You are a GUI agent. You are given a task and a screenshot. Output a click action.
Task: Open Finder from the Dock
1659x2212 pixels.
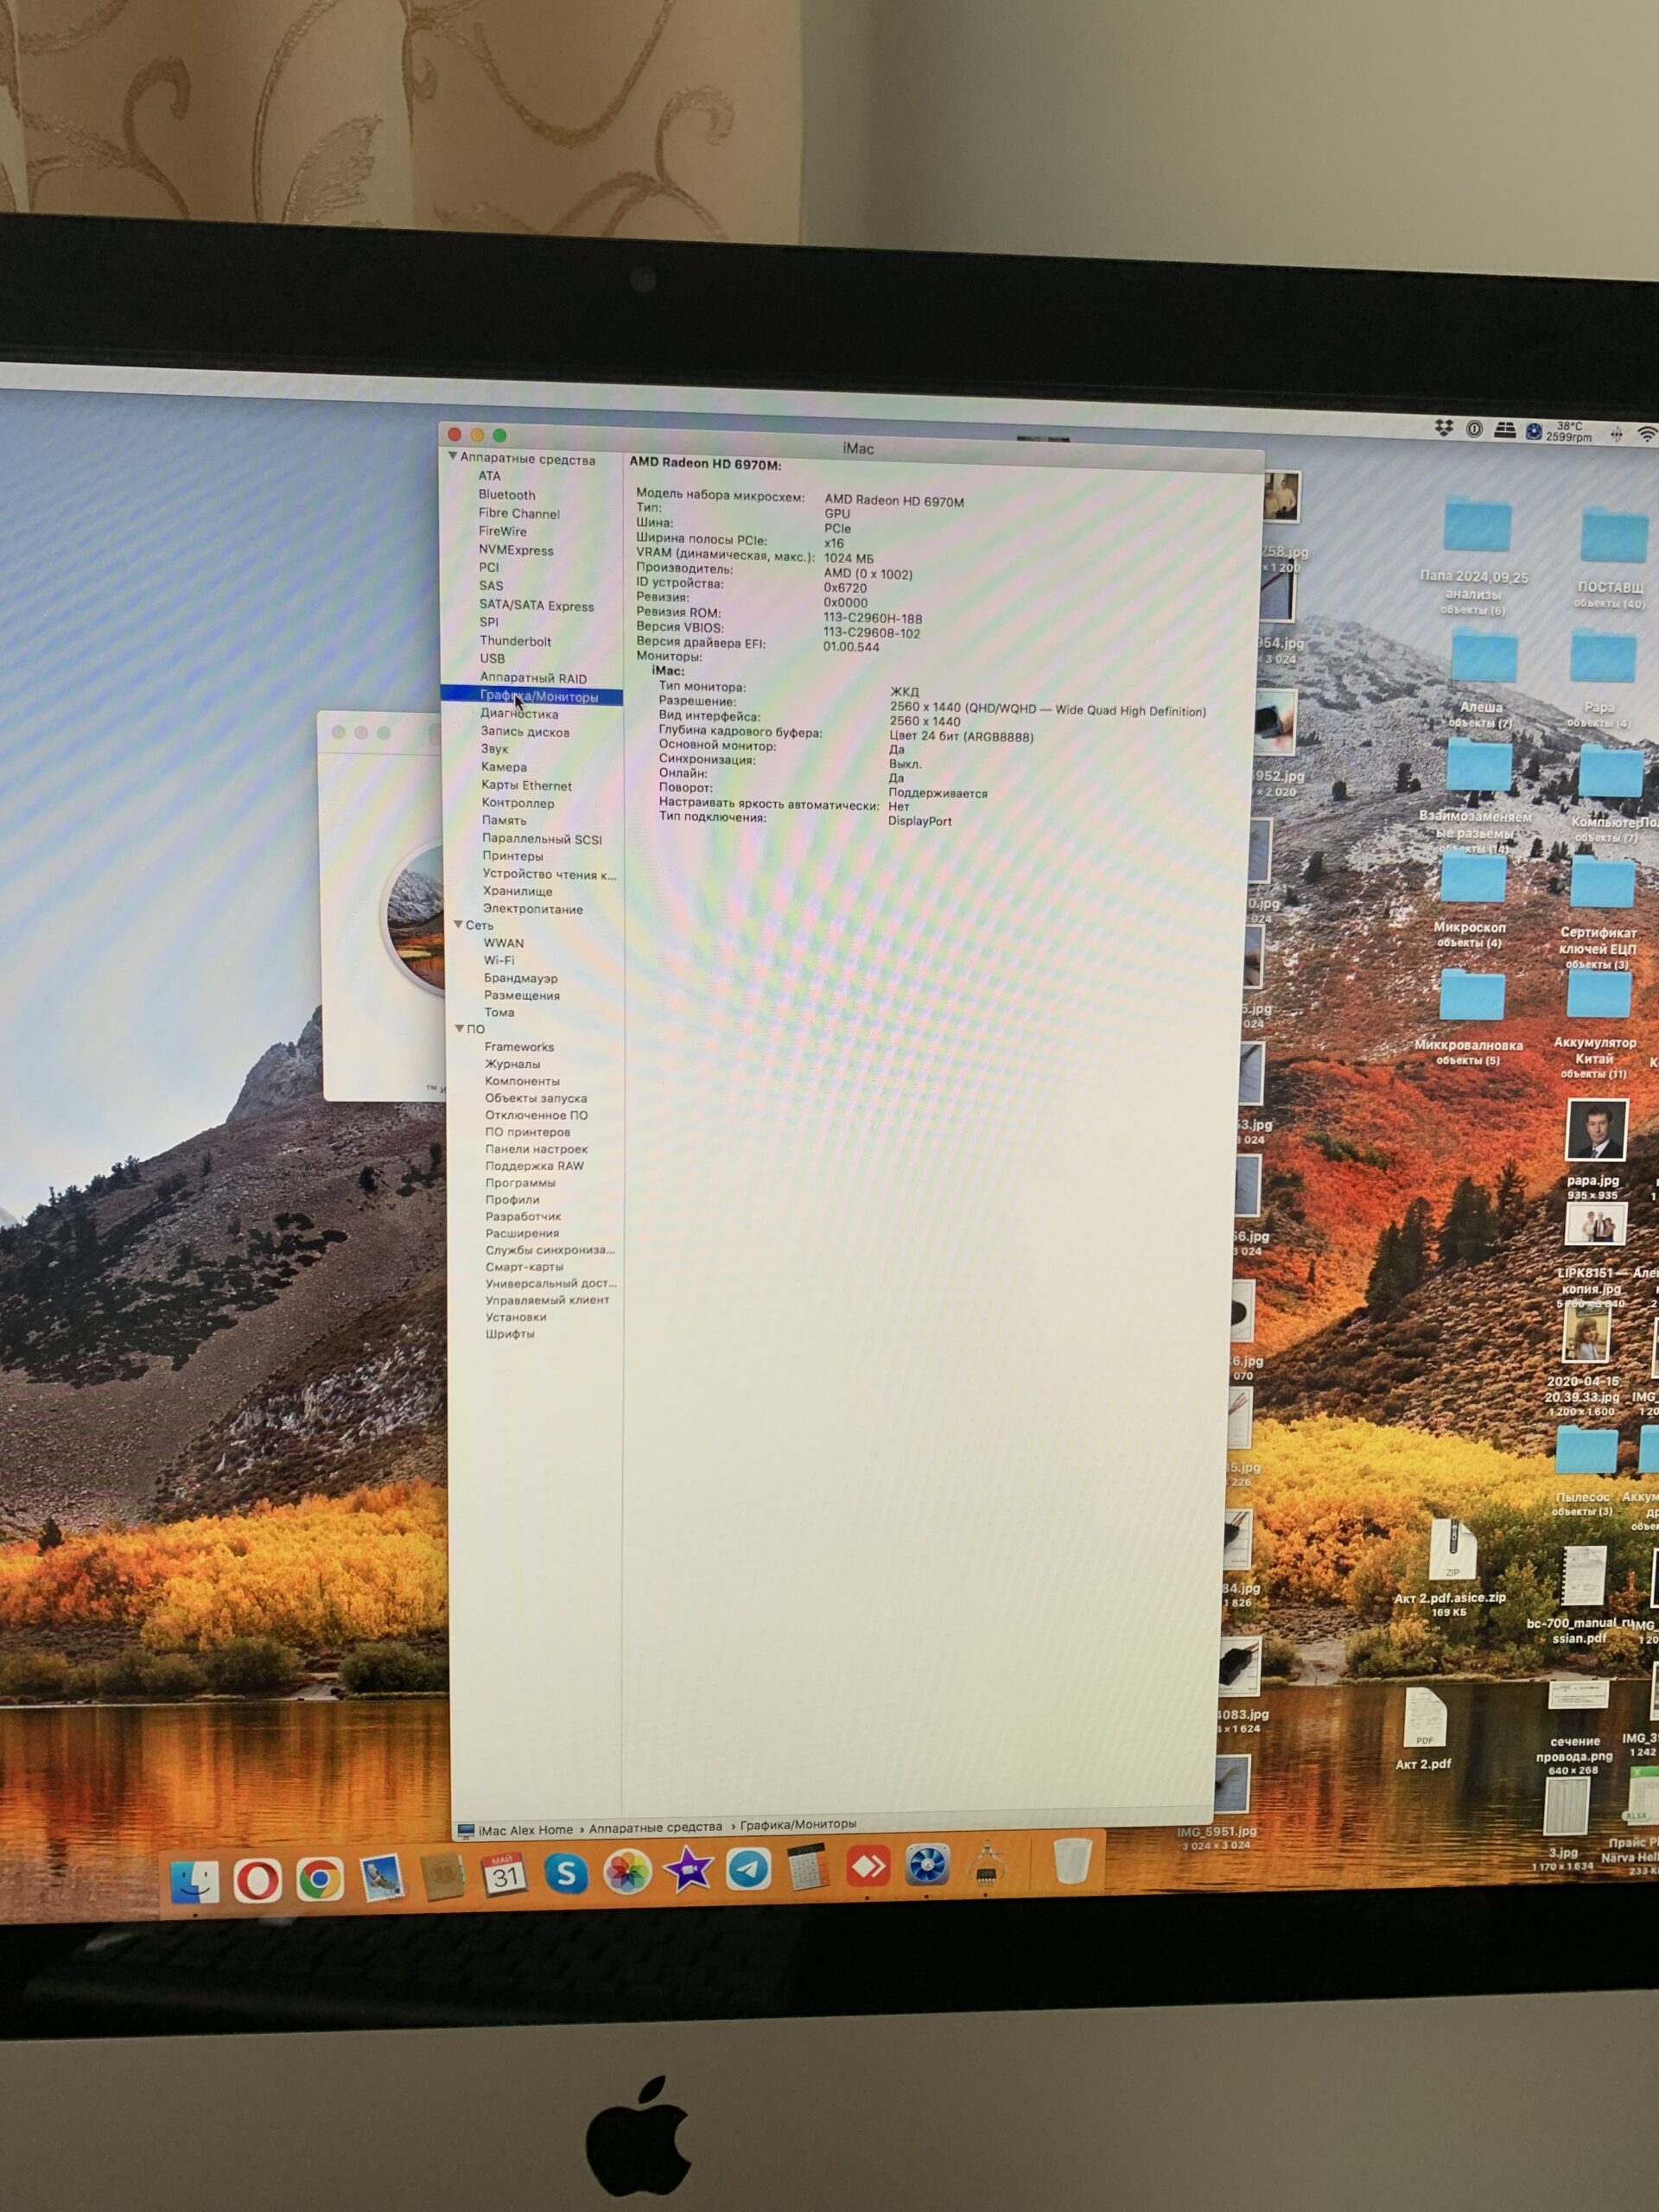coord(194,1881)
